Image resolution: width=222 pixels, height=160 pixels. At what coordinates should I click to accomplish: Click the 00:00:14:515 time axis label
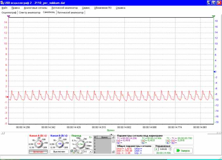[99, 127]
